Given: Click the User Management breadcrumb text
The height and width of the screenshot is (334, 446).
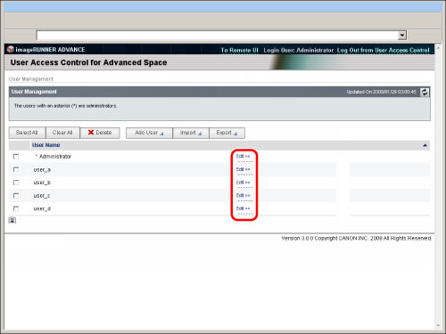Looking at the screenshot, I should (x=31, y=79).
